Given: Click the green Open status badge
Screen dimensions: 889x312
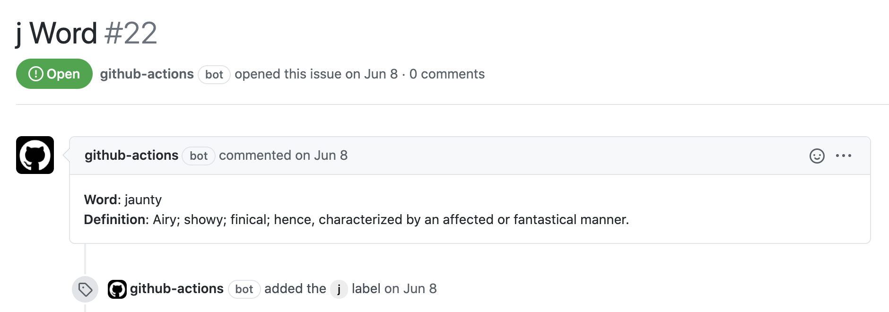Looking at the screenshot, I should tap(53, 73).
